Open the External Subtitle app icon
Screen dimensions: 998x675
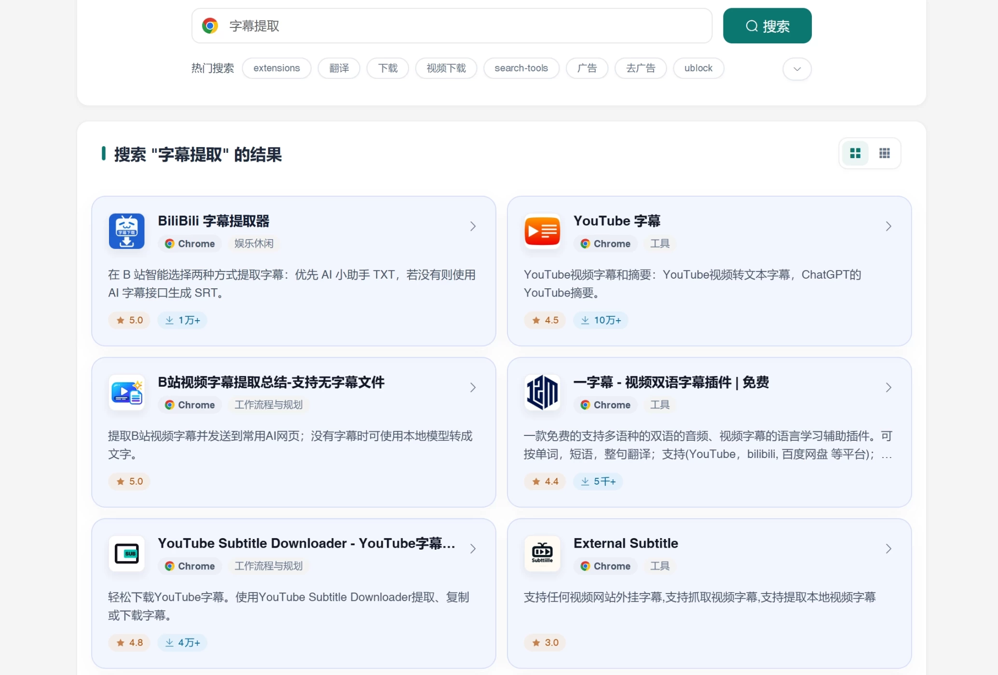[542, 553]
